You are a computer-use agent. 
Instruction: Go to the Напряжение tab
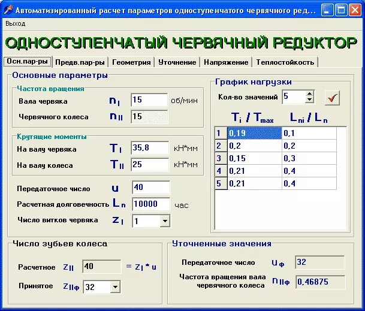(226, 62)
